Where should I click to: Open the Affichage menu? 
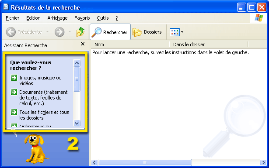click(57, 18)
